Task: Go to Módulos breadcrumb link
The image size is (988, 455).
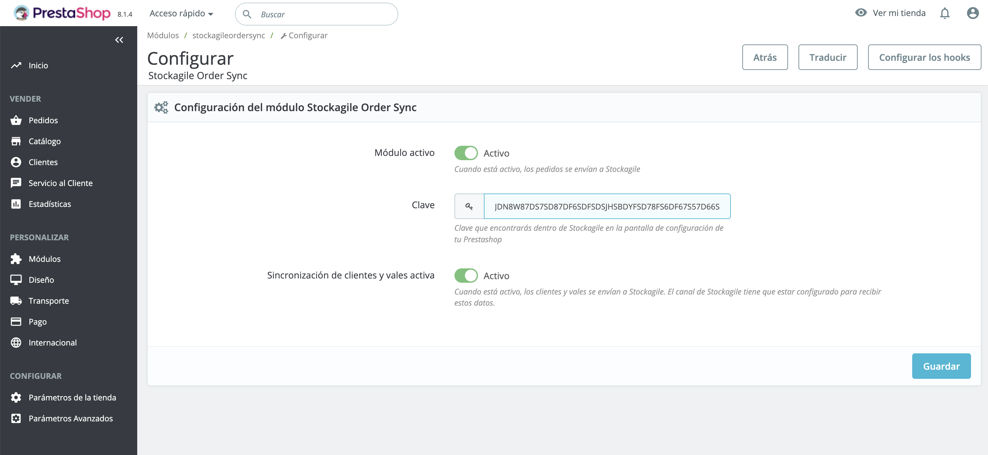Action: [x=163, y=35]
